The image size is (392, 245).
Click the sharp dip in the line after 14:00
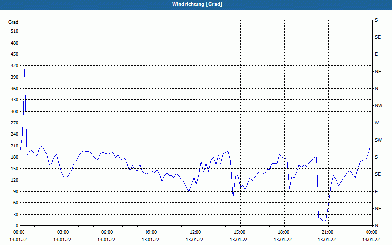[233, 198]
